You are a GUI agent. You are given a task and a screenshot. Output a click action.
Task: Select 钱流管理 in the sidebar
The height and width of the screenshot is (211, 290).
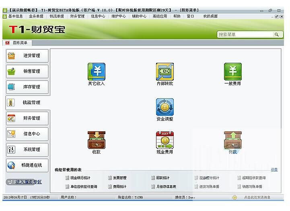(27, 103)
